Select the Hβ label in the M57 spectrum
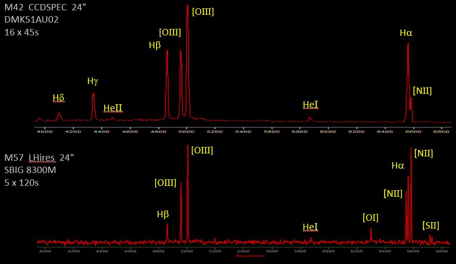 (163, 214)
